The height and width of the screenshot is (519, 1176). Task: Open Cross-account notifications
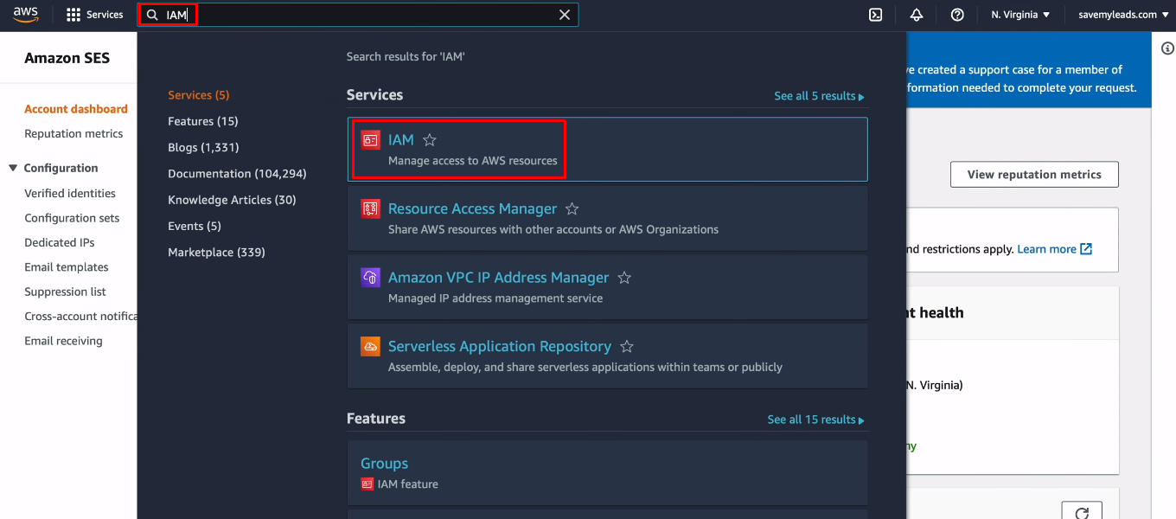(x=80, y=317)
